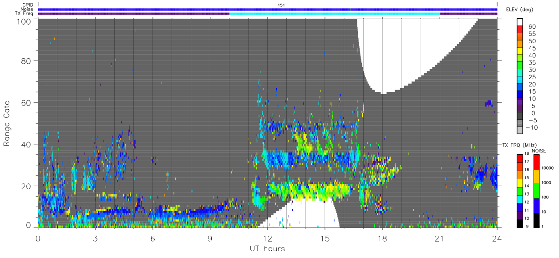This screenshot has height=258, width=559.
Task: Click the 40 tick on Range Gate axis
Action: pyautogui.click(x=27, y=144)
